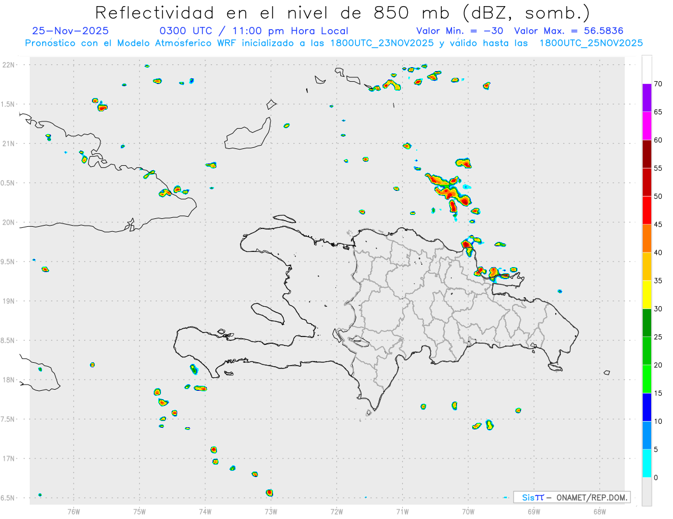Click the dark blue 10-15 dBZ colorbar segment
This screenshot has height=519, width=673.
coord(647,407)
